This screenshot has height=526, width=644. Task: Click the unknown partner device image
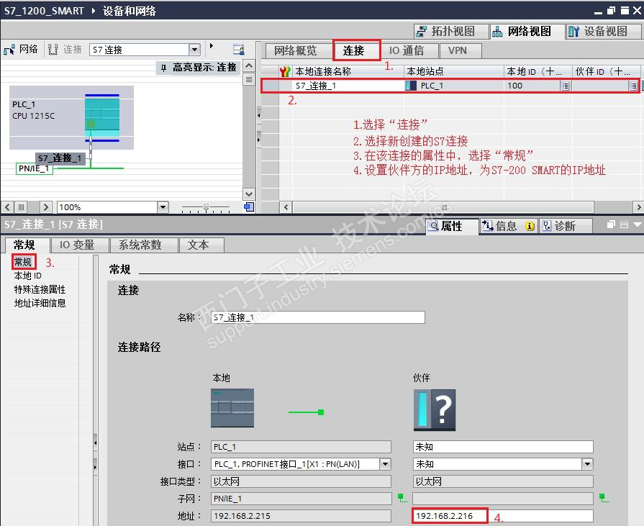[x=435, y=410]
